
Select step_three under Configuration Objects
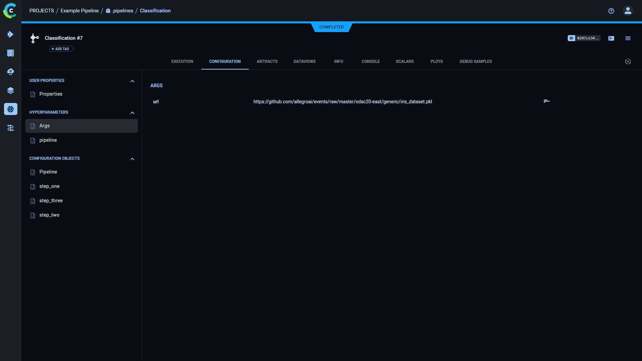coord(51,201)
